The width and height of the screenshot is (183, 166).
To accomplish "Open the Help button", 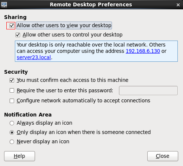I will click(x=19, y=156).
